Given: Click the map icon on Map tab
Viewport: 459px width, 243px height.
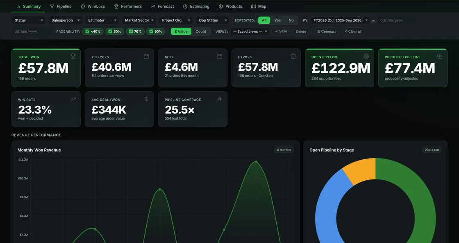Looking at the screenshot, I should (254, 7).
